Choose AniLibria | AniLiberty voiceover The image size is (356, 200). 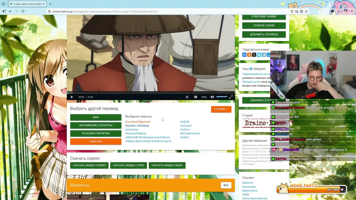[137, 126]
